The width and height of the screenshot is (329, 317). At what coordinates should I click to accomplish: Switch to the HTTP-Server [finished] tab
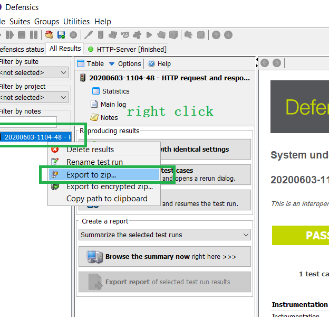[x=127, y=50]
